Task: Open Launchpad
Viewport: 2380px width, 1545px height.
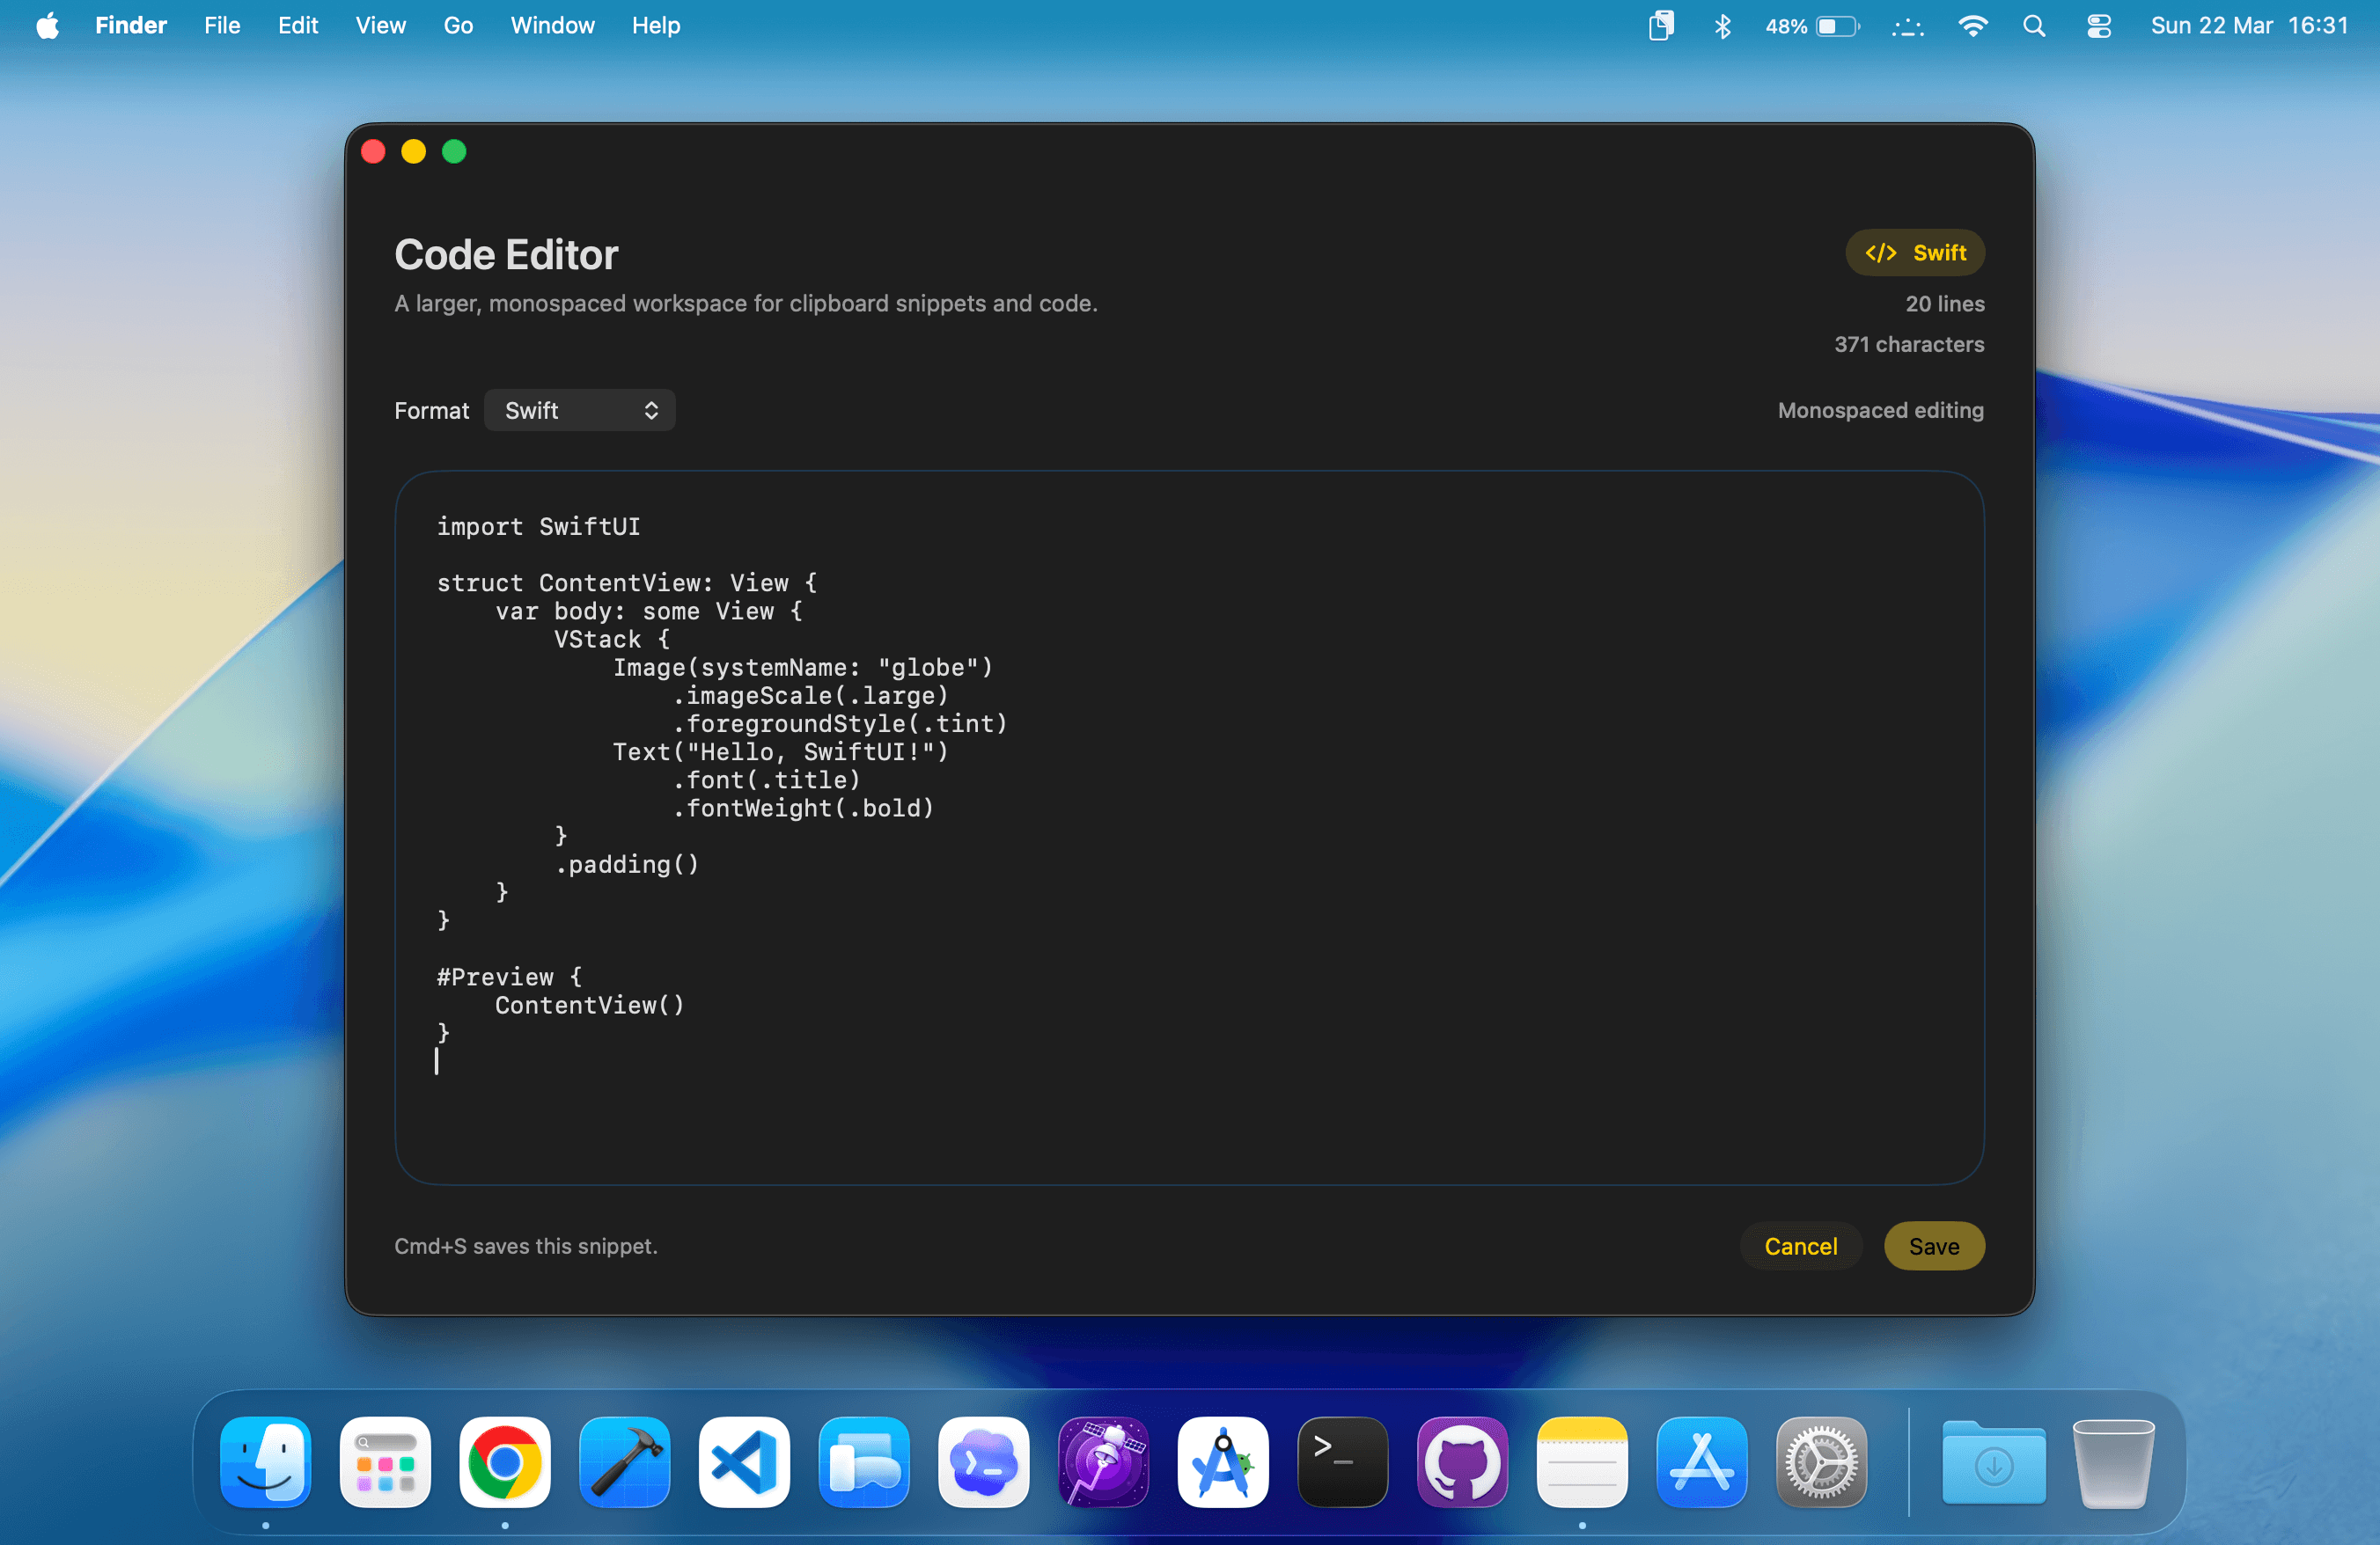Action: 384,1462
